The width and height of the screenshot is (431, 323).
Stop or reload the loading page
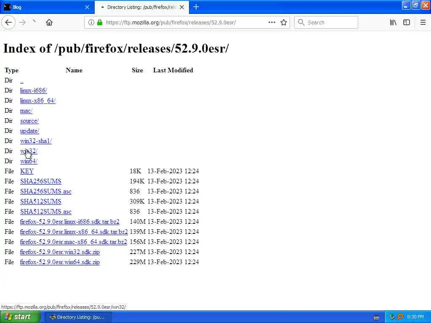(x=34, y=21)
